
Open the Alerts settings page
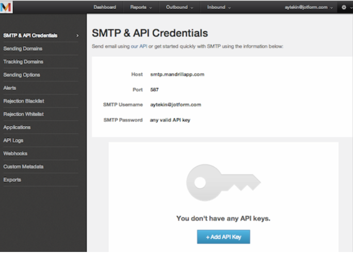[10, 88]
